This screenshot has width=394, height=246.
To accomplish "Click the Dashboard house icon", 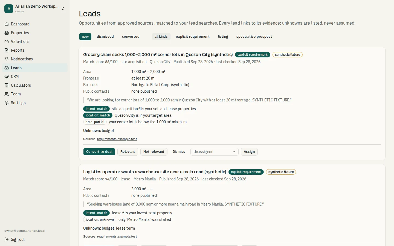I will pyautogui.click(x=7, y=24).
